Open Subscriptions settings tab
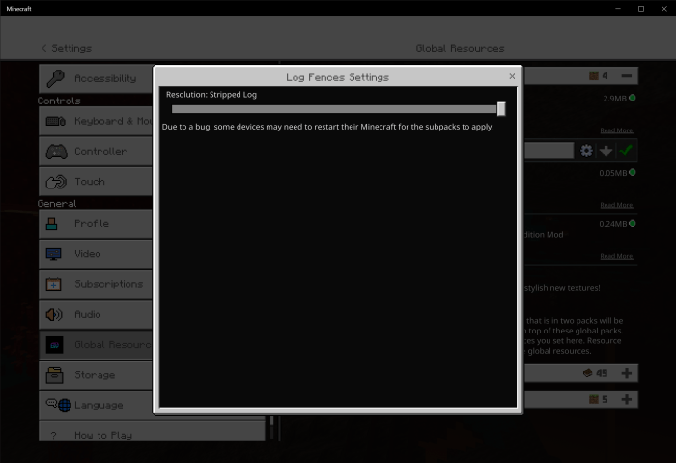This screenshot has height=463, width=676. pyautogui.click(x=96, y=284)
